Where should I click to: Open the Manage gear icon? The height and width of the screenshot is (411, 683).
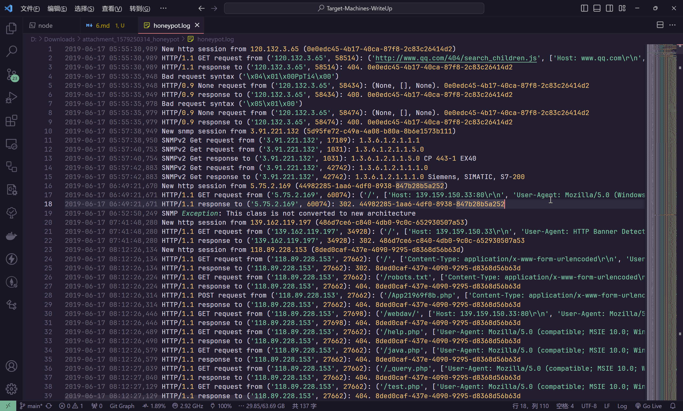11,389
